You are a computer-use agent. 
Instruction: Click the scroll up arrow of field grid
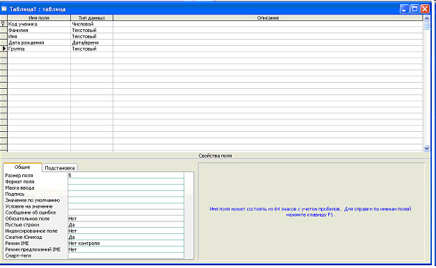(x=426, y=18)
